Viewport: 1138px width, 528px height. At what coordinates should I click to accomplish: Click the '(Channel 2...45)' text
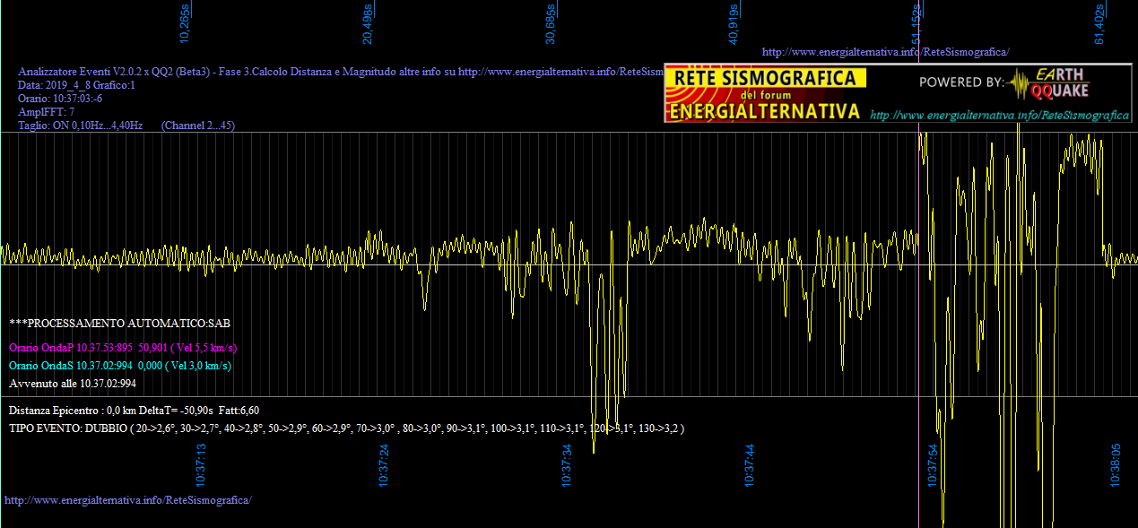tap(198, 126)
